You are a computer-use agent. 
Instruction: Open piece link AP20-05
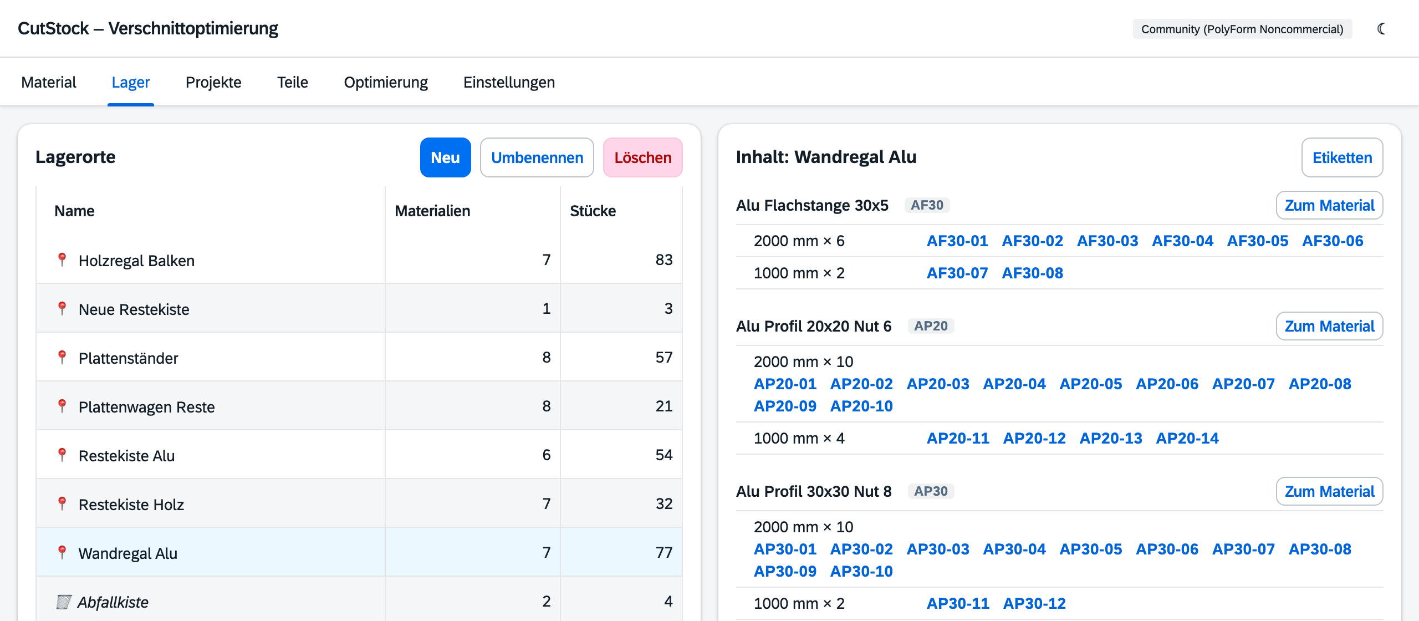pyautogui.click(x=1091, y=384)
